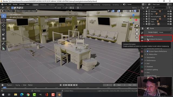The height and width of the screenshot is (97, 173).
Task: Switch to the UV Editing workspace tab
Action: point(60,5)
